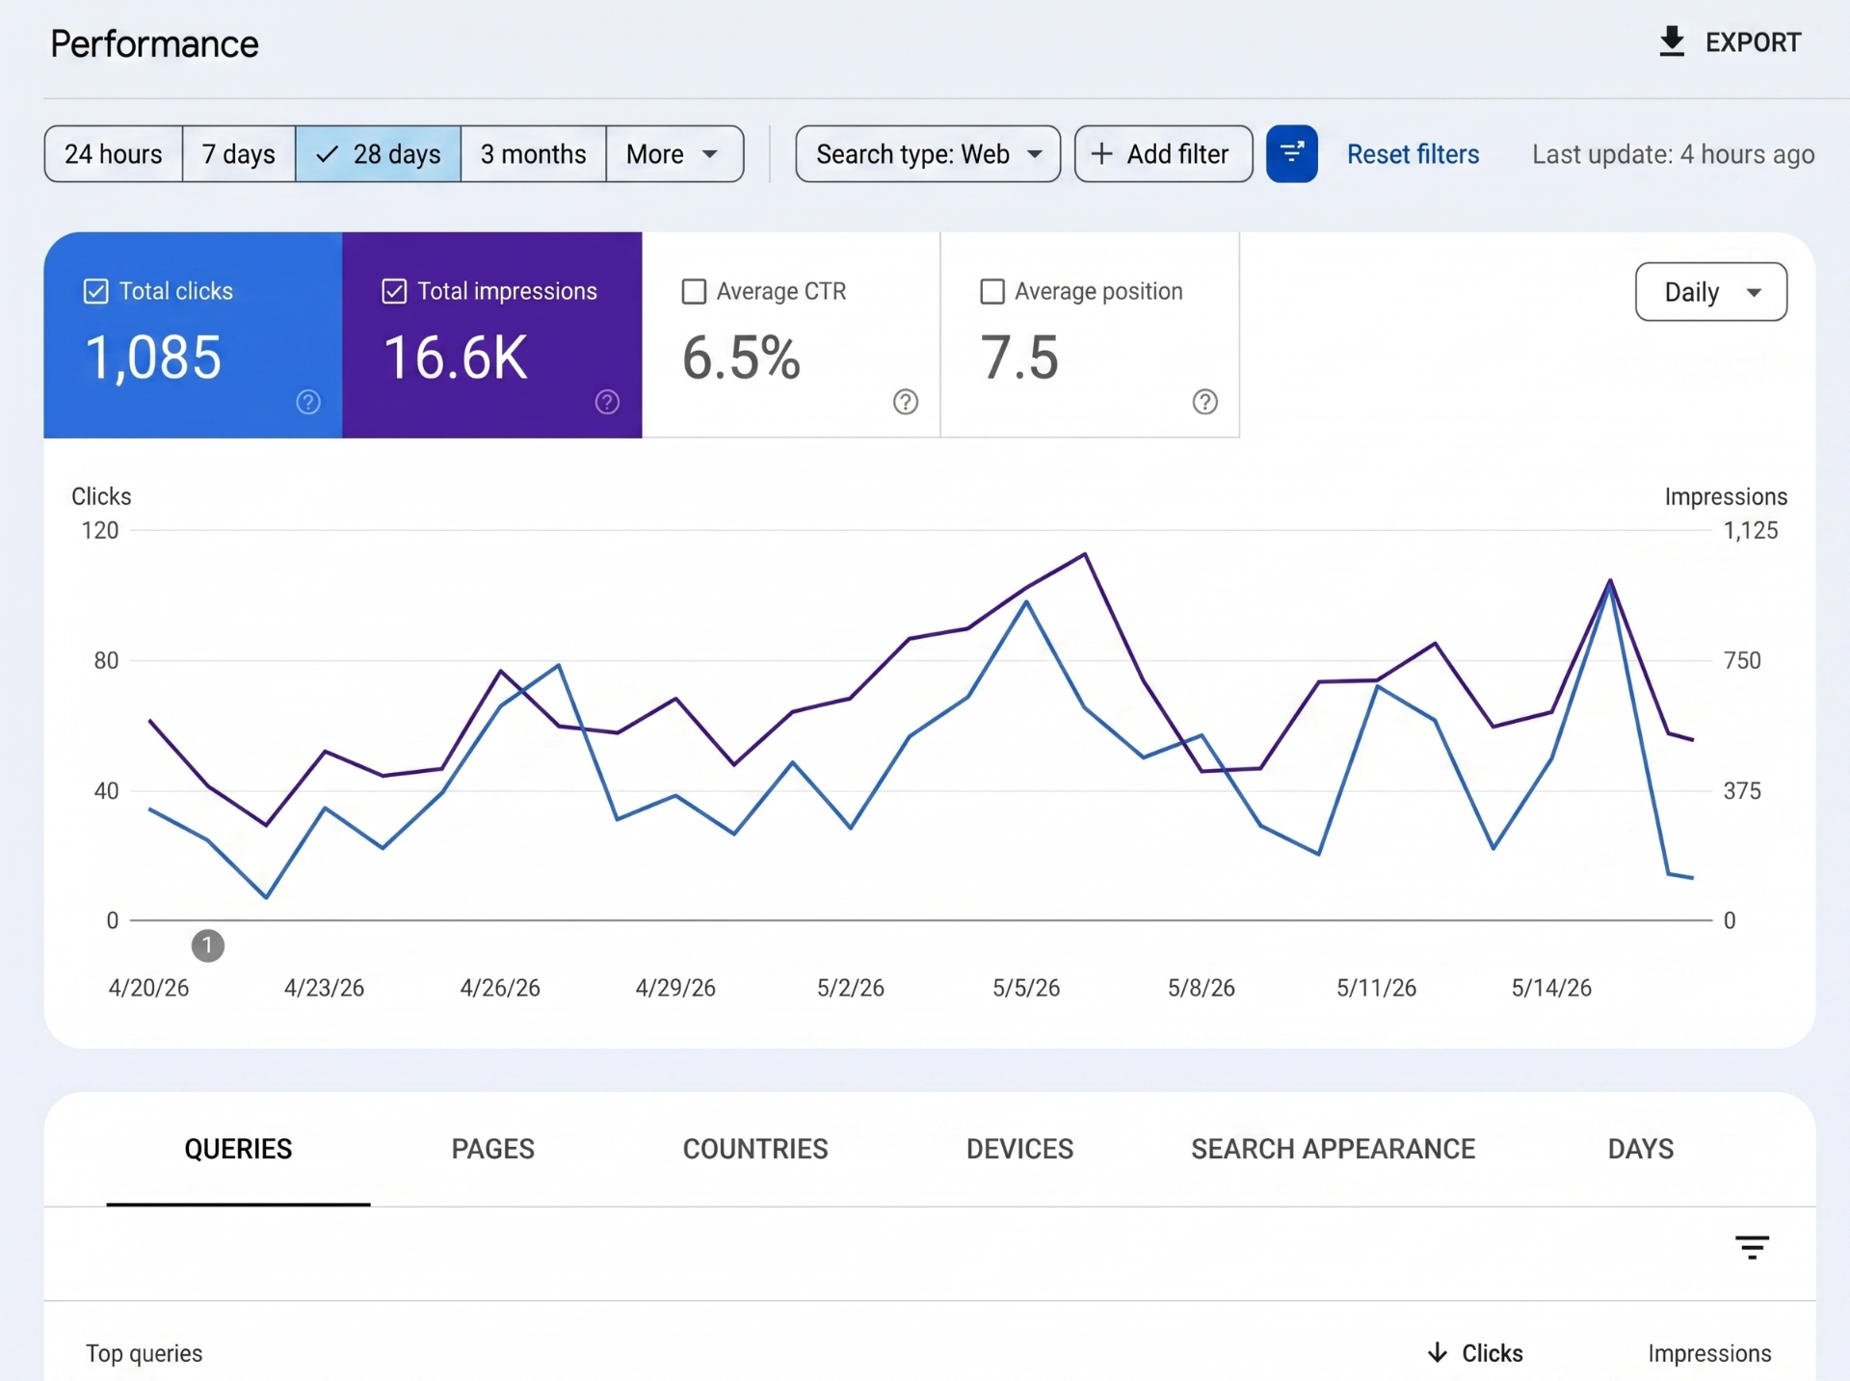Viewport: 1850px width, 1381px height.
Task: Select the 28 days date range
Action: [378, 153]
